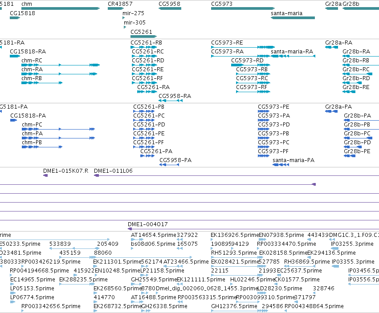Open the CG5958-PA protein feature
Screen dimensions: 379x313
point(169,165)
